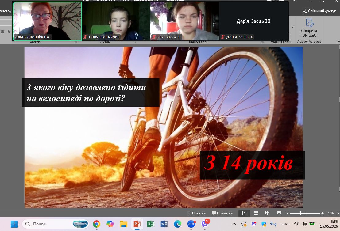
Task: Switch to Reading view icon
Action: (267, 213)
